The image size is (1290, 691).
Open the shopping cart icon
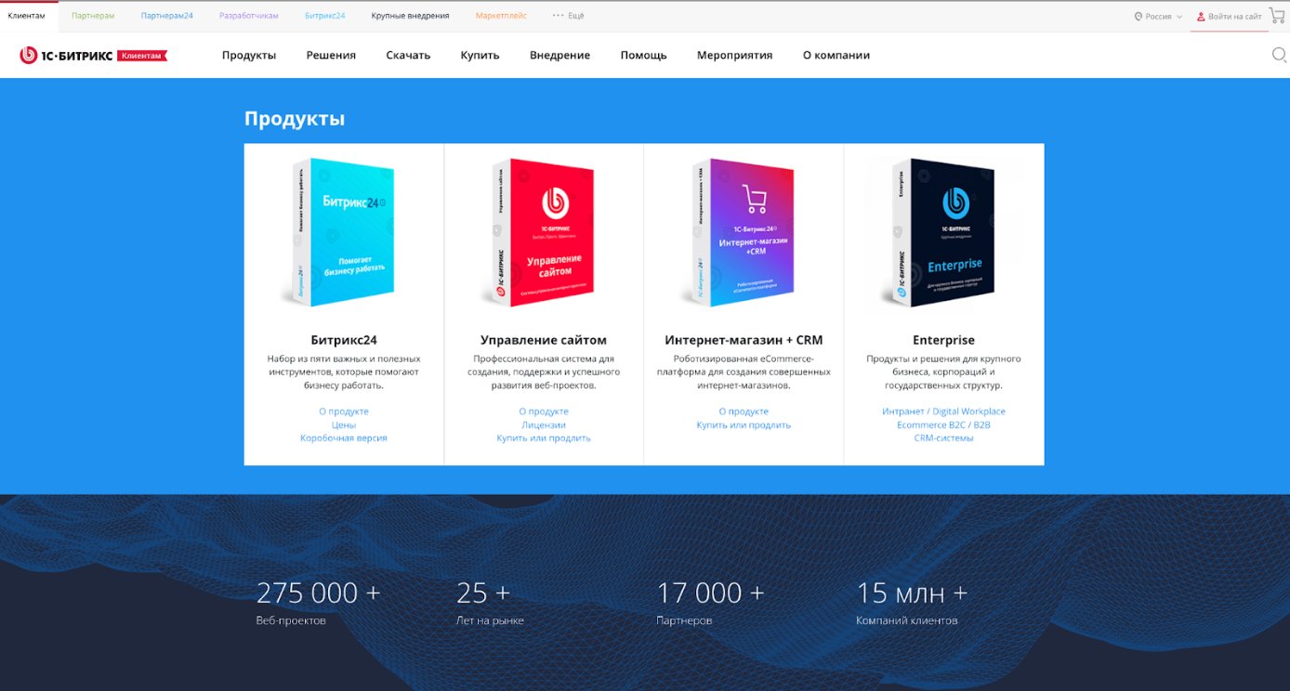coord(1277,15)
